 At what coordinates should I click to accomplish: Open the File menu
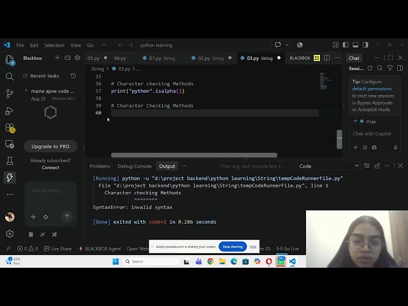click(x=20, y=45)
